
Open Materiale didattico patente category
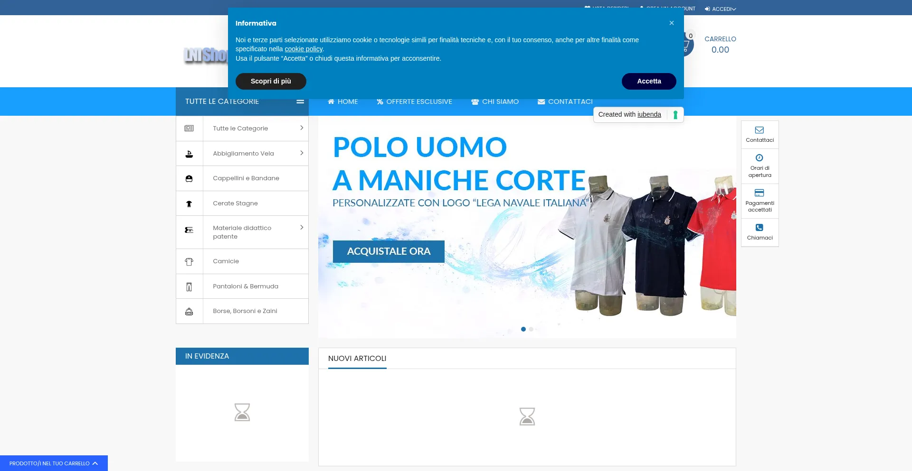coord(242,232)
